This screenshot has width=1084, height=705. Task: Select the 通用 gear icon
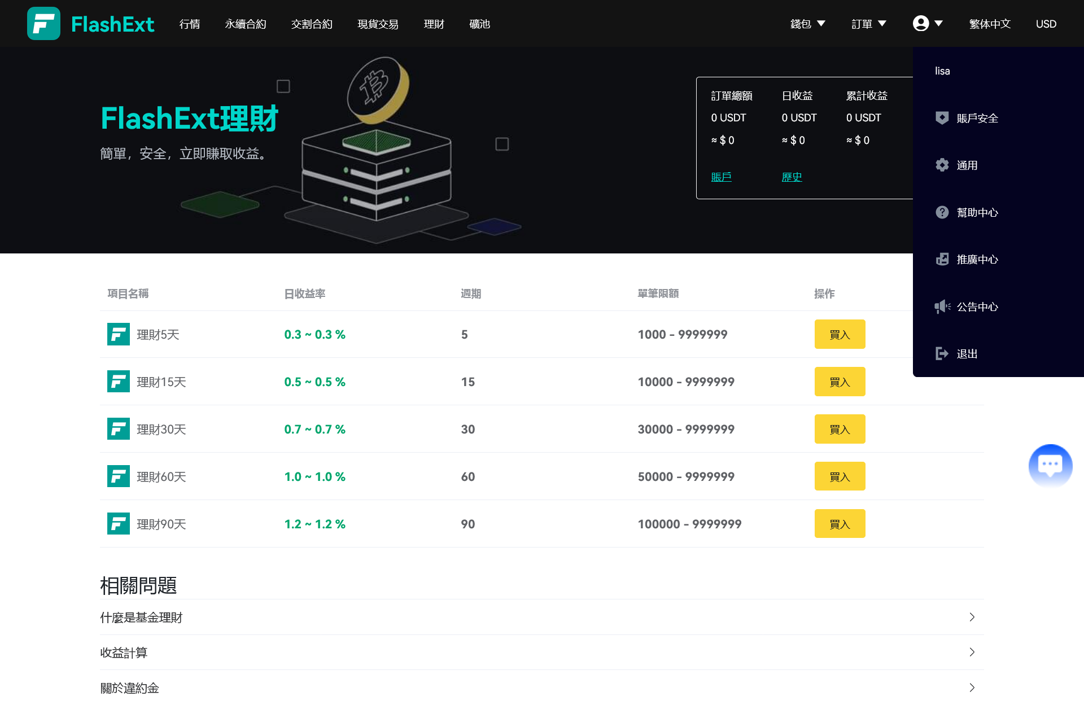(942, 165)
